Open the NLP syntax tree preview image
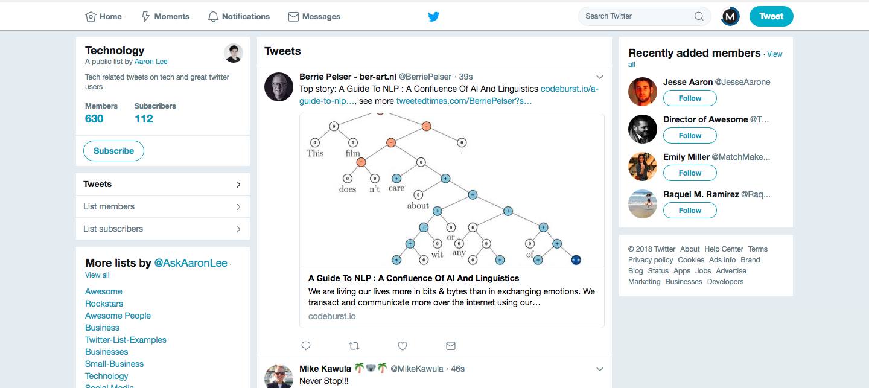The image size is (869, 388). (451, 189)
